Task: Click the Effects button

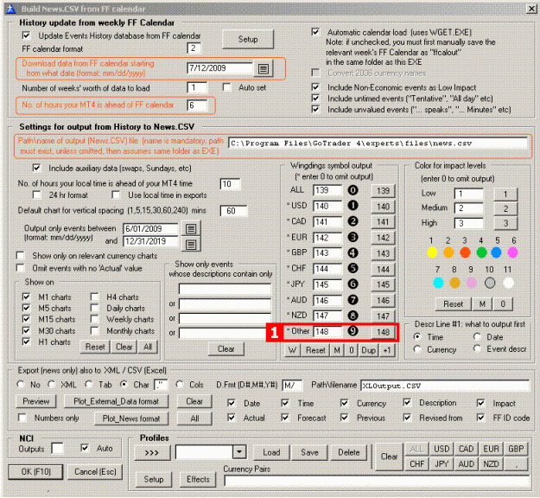Action: [x=198, y=479]
